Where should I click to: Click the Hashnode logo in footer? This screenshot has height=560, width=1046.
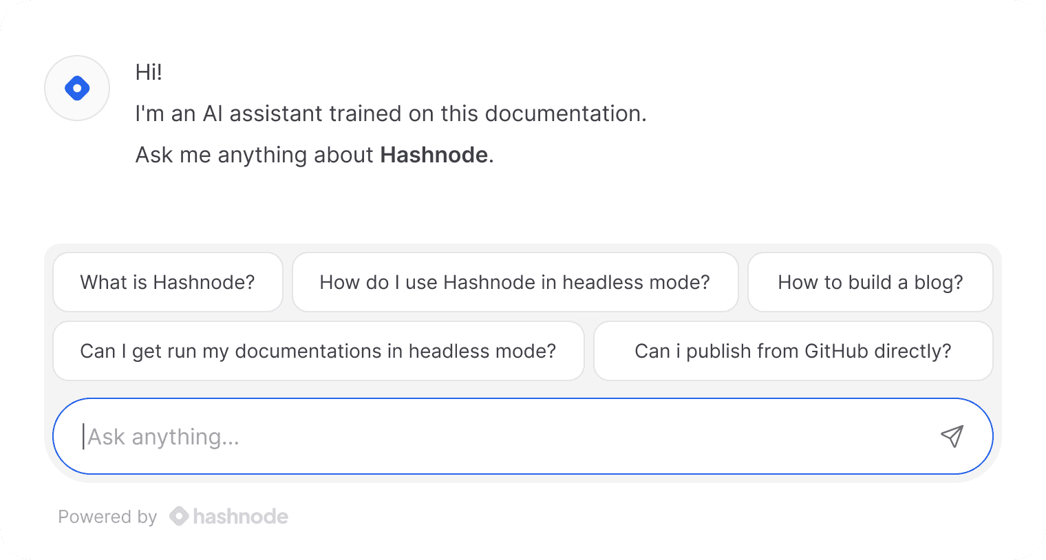pyautogui.click(x=229, y=516)
